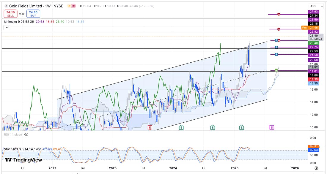
Task: Select the alert marker labeled 2
Action: (276, 47)
